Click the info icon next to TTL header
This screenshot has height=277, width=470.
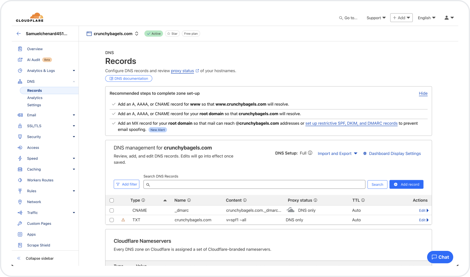click(x=363, y=200)
